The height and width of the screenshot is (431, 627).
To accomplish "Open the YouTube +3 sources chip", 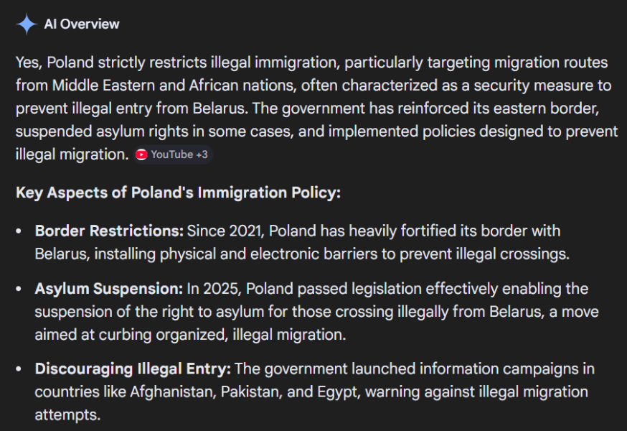I will tap(172, 154).
